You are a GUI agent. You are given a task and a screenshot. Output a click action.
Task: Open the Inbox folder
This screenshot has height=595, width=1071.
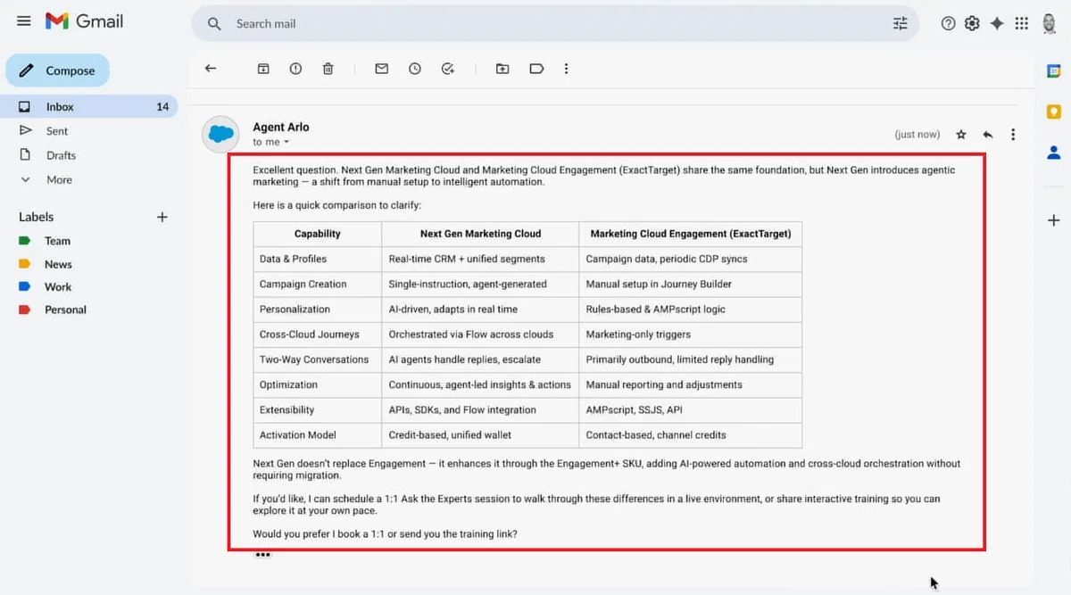[x=89, y=107]
